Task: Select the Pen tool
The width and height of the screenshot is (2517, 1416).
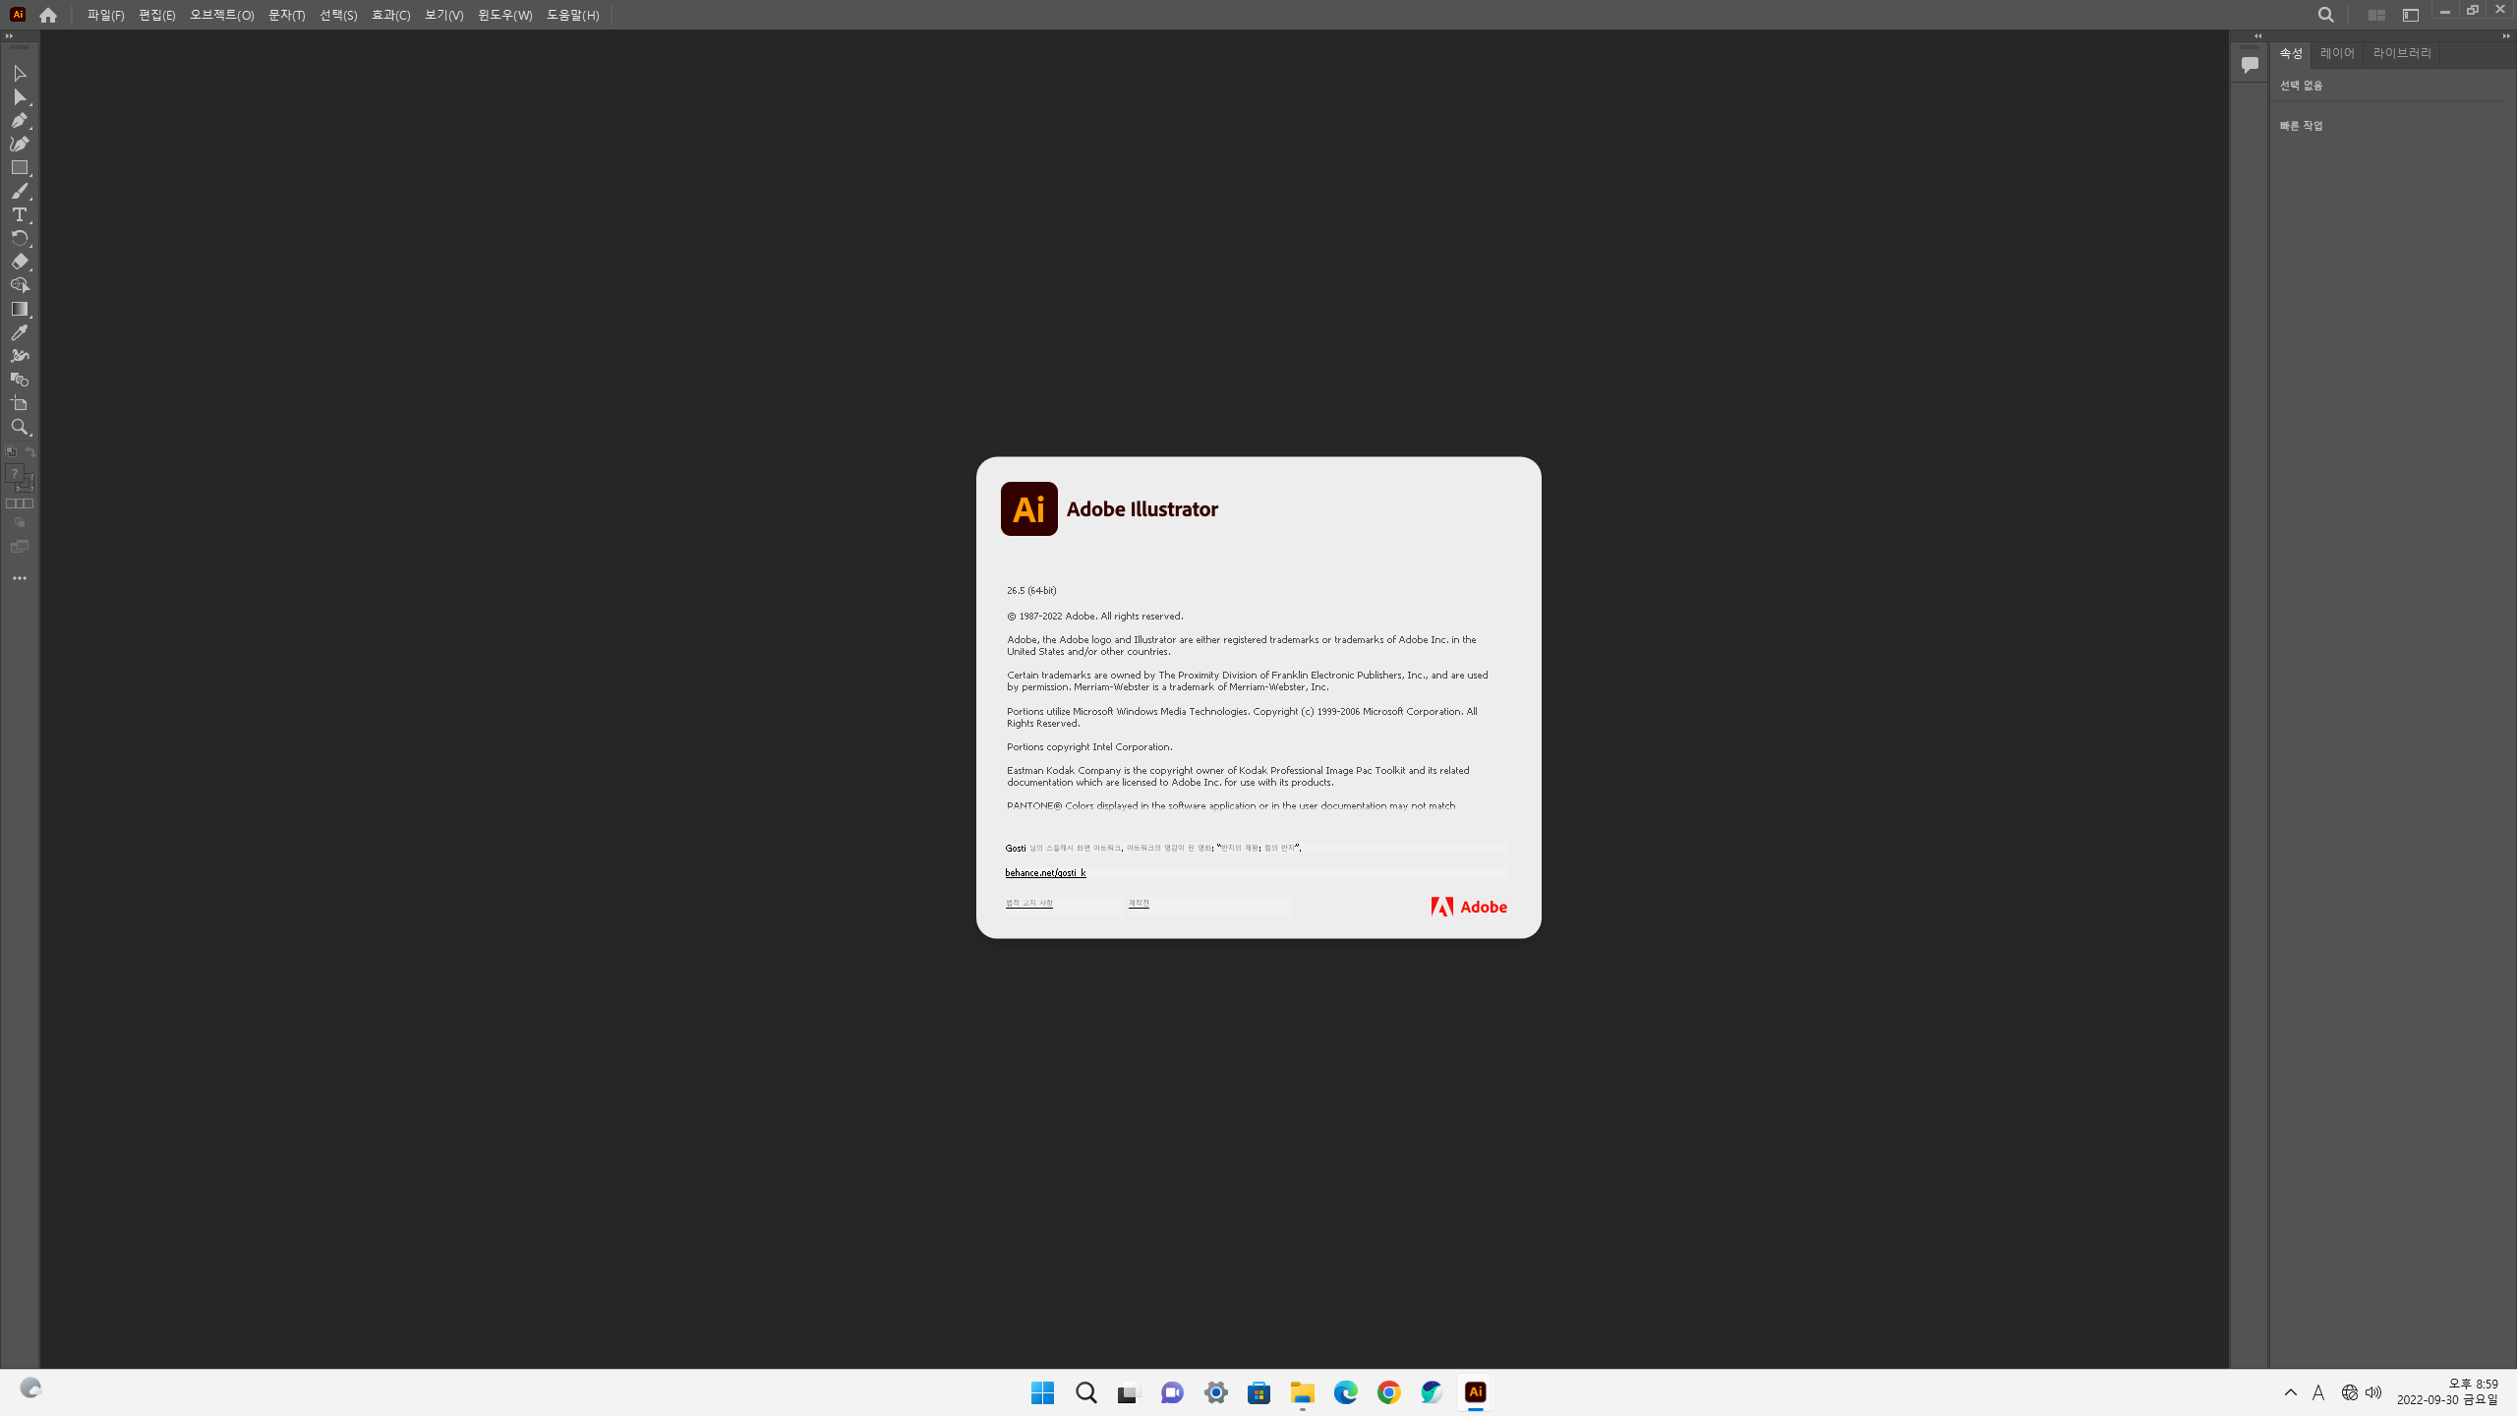Action: (19, 120)
